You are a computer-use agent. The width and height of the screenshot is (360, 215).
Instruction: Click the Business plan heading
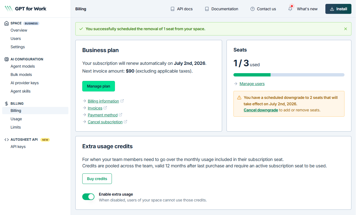(101, 50)
